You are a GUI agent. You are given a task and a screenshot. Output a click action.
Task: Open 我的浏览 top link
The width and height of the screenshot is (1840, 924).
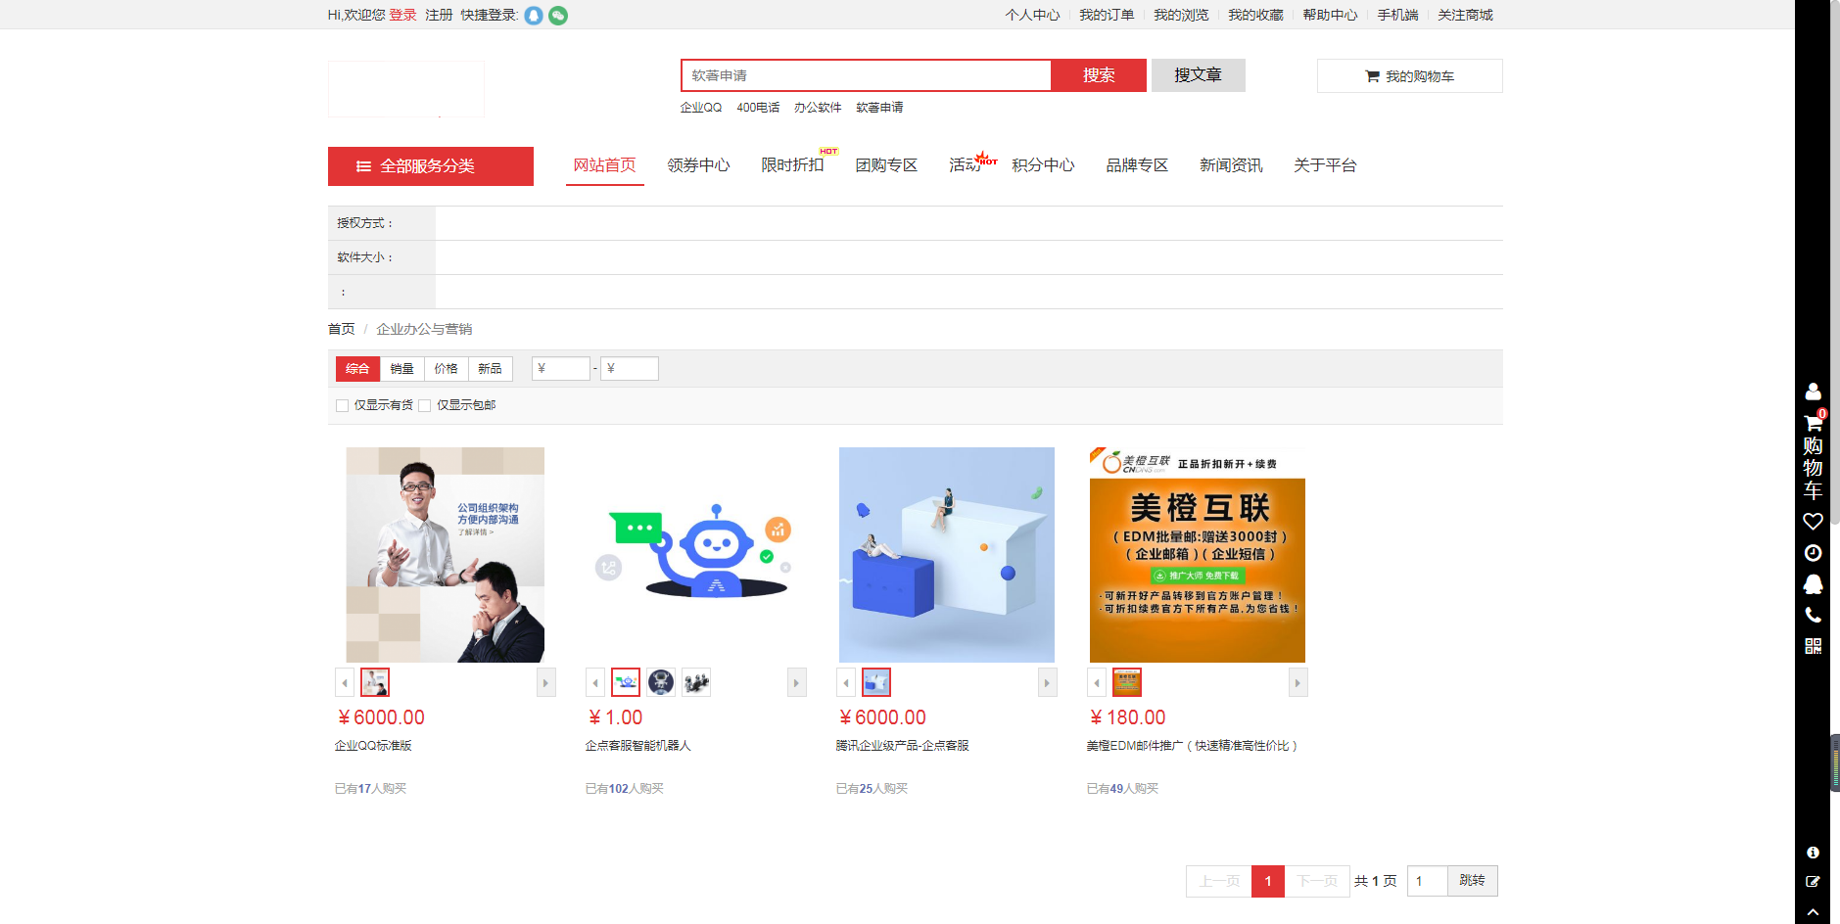[1181, 15]
